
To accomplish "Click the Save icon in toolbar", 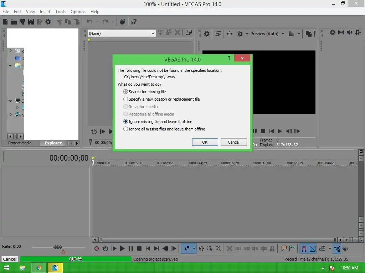I will click(22, 22).
